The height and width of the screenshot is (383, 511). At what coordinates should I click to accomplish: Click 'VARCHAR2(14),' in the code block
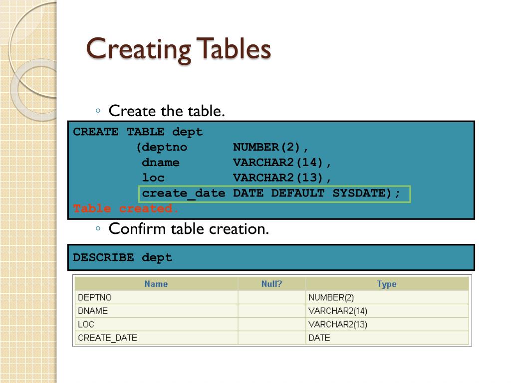pyautogui.click(x=282, y=162)
